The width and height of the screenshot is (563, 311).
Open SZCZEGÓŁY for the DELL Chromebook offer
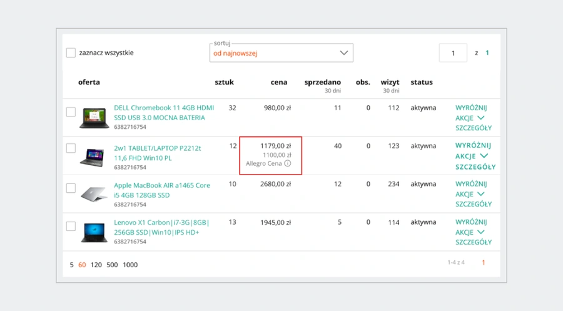point(474,128)
